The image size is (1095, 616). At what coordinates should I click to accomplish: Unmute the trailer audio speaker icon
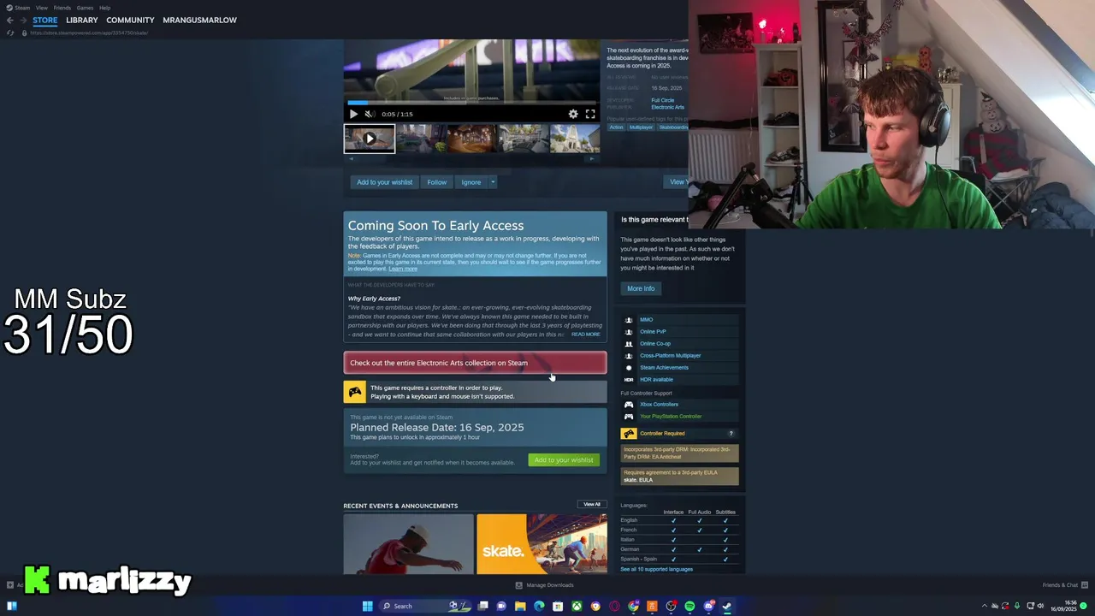370,114
